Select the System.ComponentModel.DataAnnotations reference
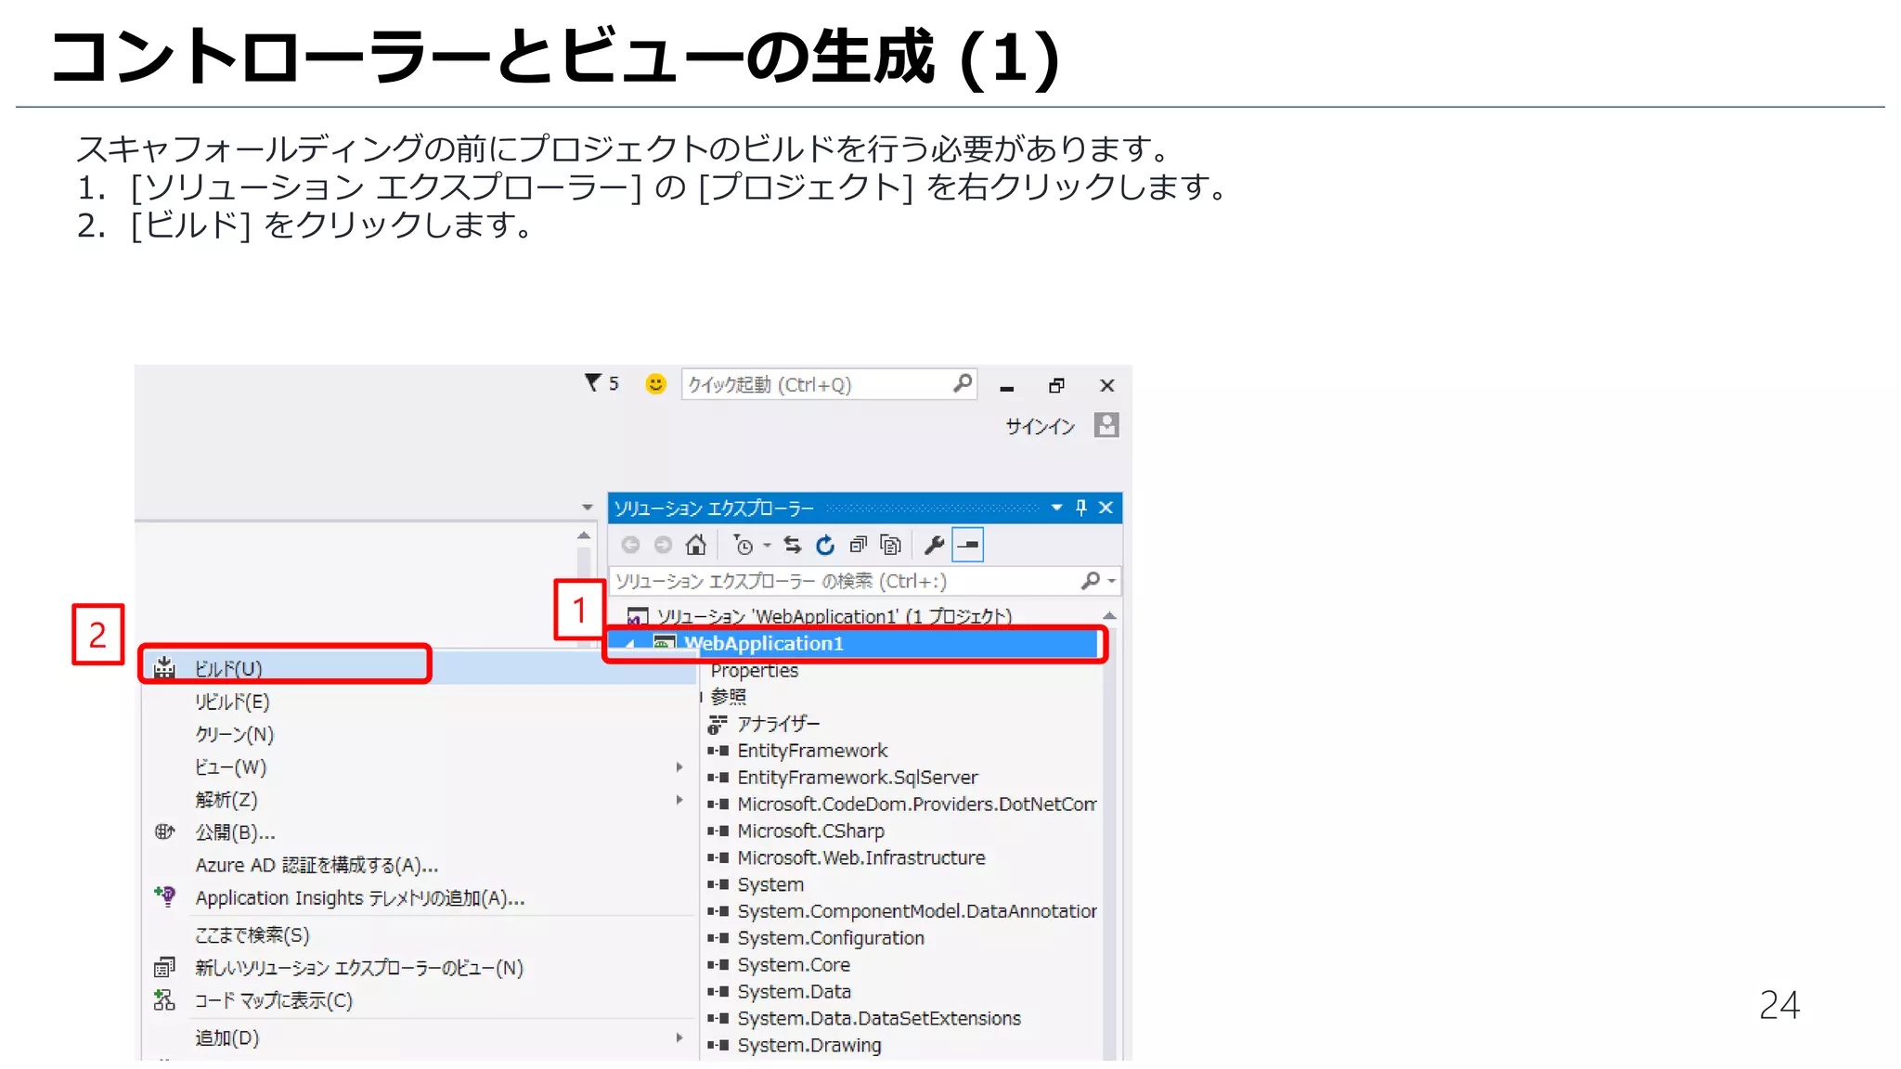Viewport: 1901px width, 1069px height. [915, 911]
